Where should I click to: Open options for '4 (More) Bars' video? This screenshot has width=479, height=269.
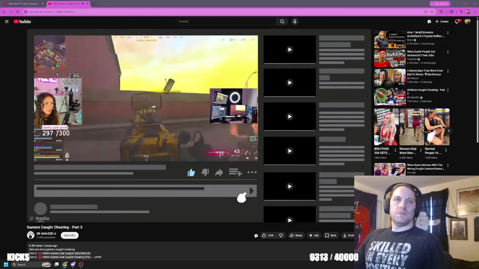(x=448, y=71)
